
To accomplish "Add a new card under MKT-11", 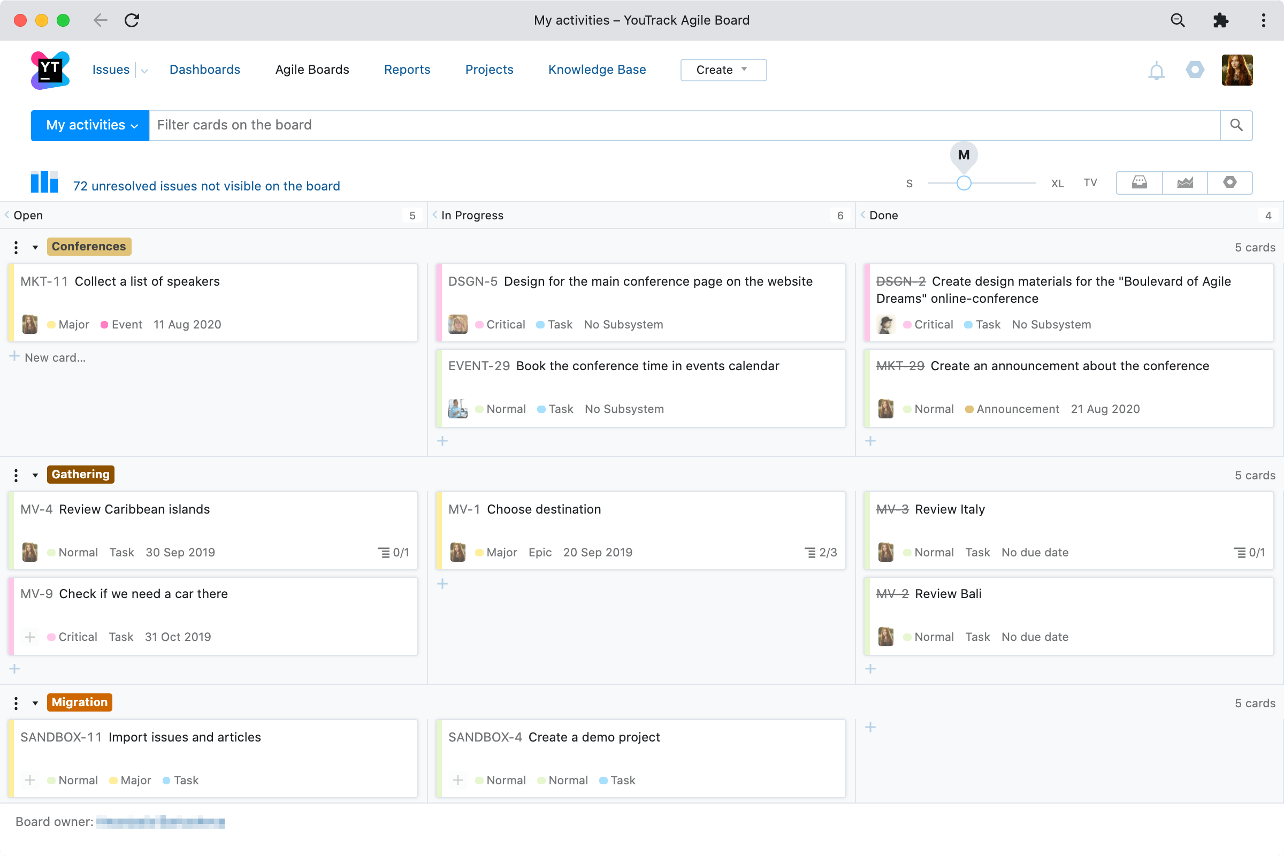I will (x=48, y=357).
